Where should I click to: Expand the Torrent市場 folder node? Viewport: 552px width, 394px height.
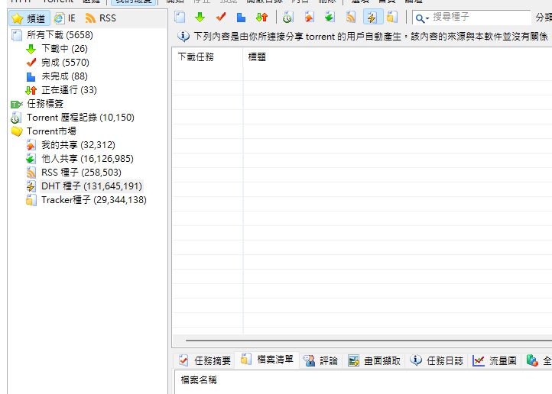click(x=17, y=131)
